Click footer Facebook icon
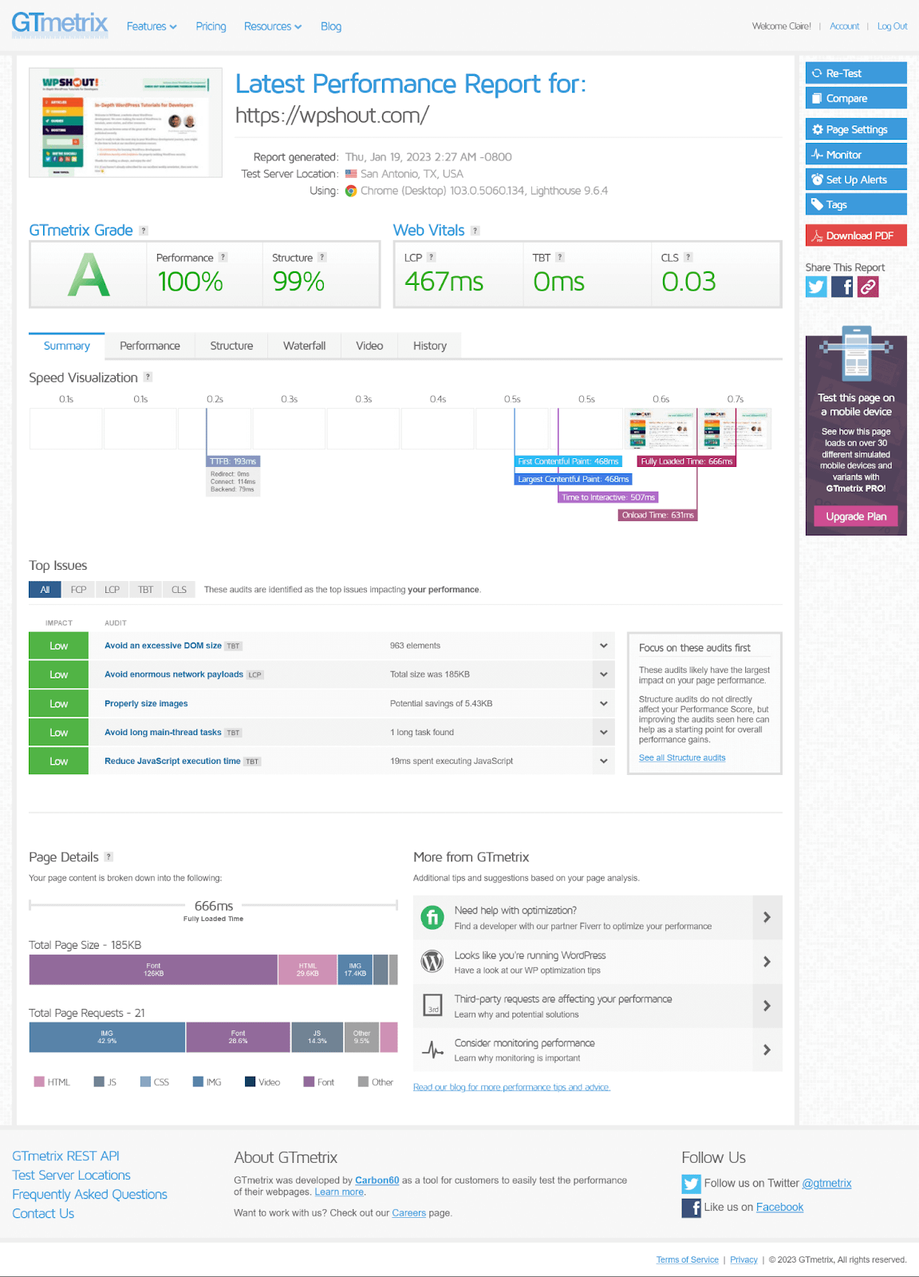 (691, 1208)
